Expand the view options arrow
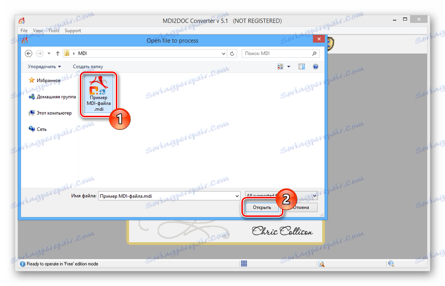Screen dimensions: 445x286 point(289,67)
